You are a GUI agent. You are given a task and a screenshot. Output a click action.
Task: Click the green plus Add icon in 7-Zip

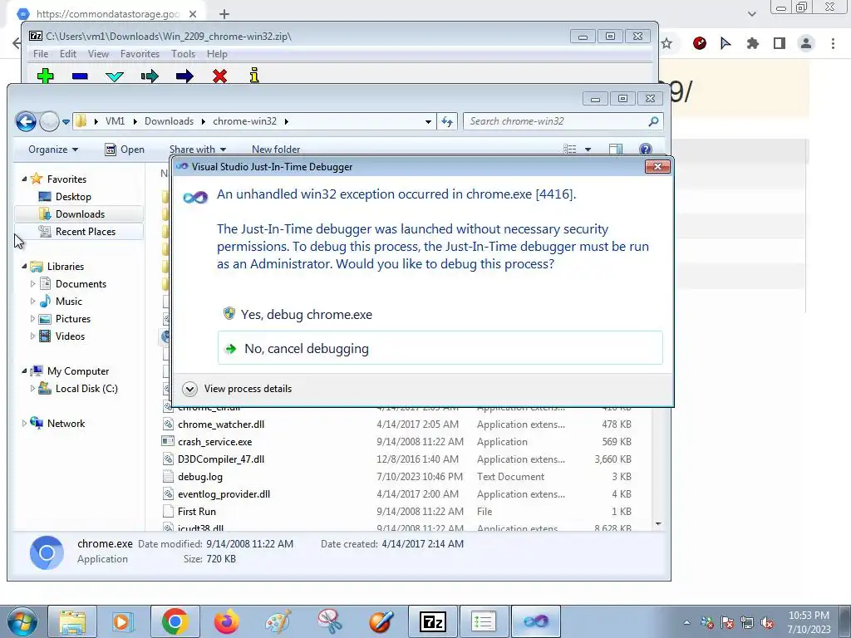[46, 76]
